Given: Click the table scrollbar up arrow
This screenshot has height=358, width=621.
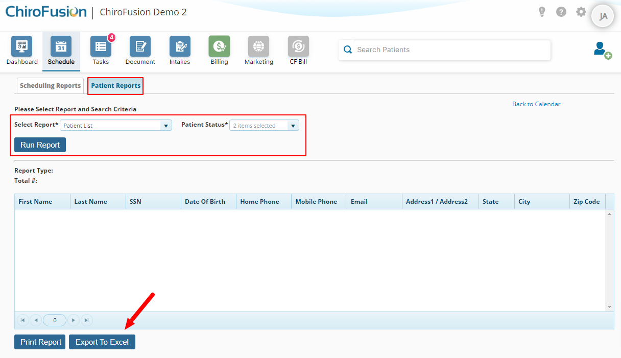Looking at the screenshot, I should [610, 213].
